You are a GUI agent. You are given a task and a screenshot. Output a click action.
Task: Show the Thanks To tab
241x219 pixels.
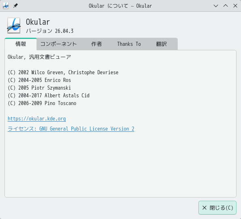(129, 44)
